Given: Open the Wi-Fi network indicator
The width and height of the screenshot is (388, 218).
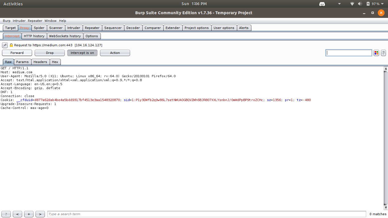Looking at the screenshot, I should pos(352,4).
